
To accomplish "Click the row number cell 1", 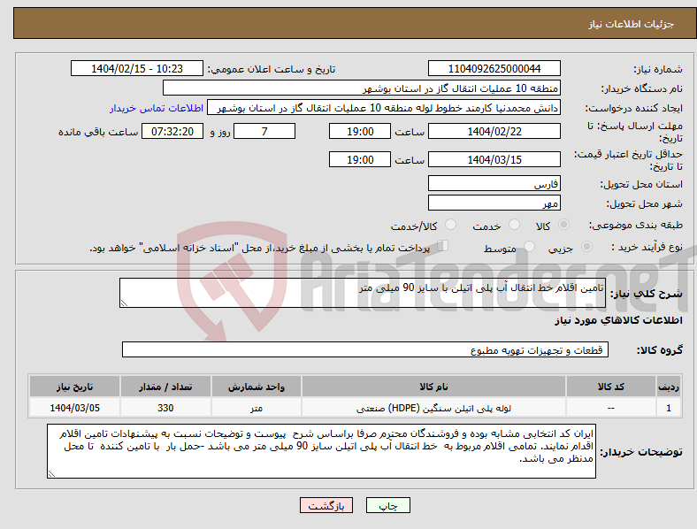I will pyautogui.click(x=669, y=408).
